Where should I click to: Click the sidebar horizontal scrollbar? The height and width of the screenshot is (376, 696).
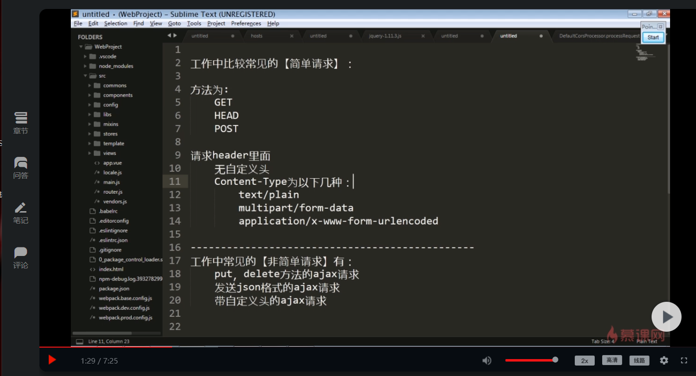tap(102, 333)
